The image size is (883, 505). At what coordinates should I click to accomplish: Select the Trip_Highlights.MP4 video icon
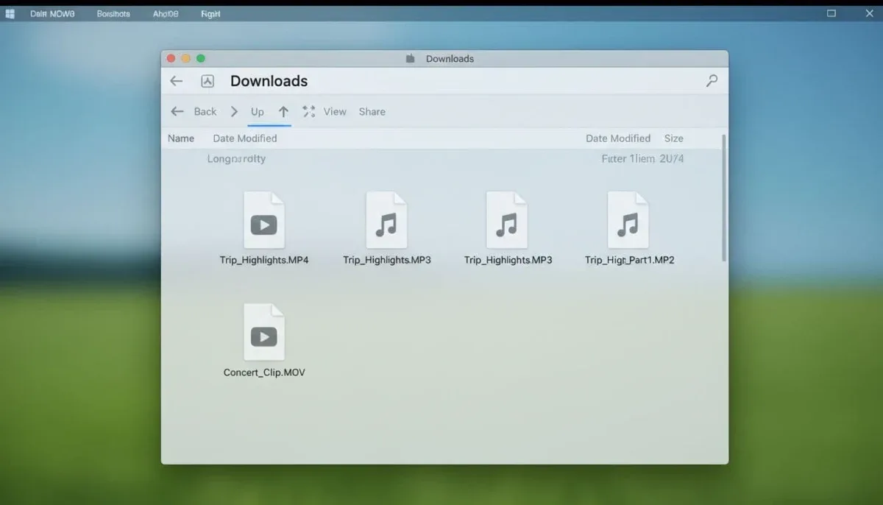[264, 219]
